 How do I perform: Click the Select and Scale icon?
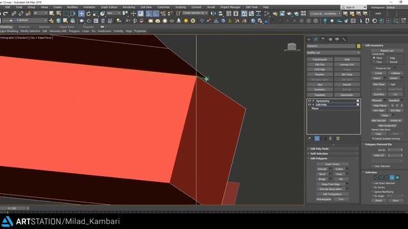(96, 13)
